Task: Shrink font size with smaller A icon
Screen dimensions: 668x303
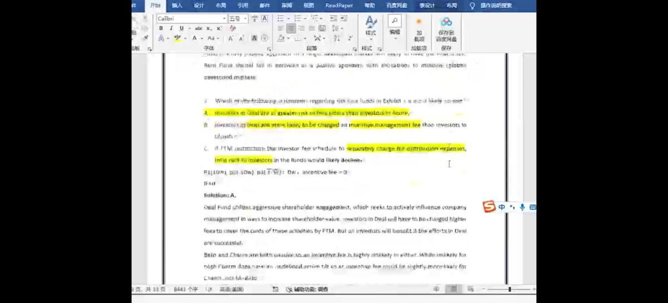Action: click(242, 38)
